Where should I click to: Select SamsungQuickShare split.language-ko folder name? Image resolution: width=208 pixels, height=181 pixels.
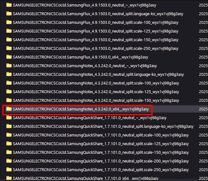(103, 127)
